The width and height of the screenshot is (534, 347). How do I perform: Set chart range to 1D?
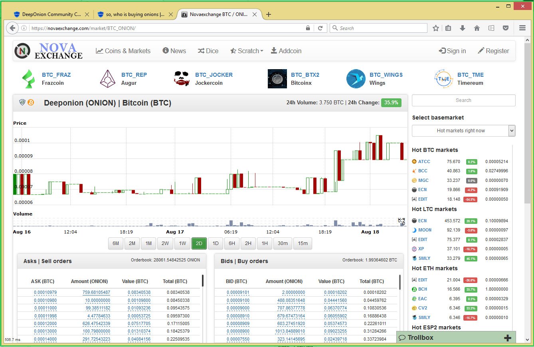tap(216, 243)
